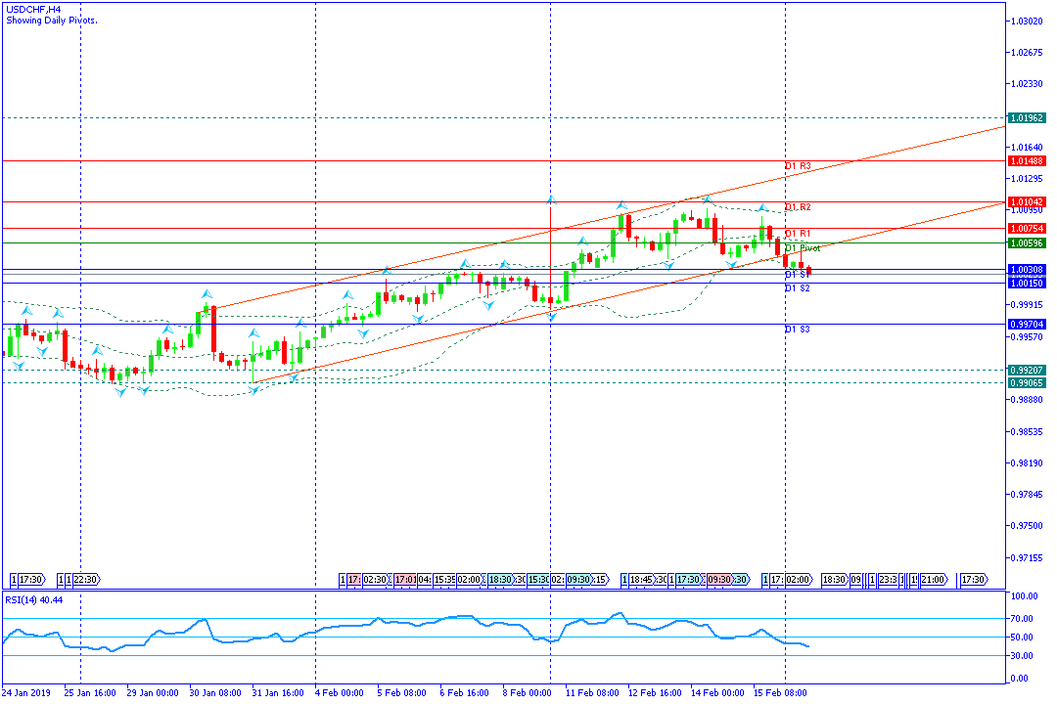Click the 0.98535 price scale value

click(x=1028, y=432)
